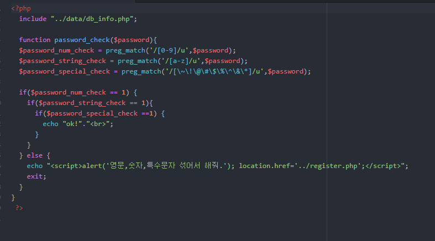Click the $password_string_check assignment variable
The image size is (435, 241).
click(62, 61)
